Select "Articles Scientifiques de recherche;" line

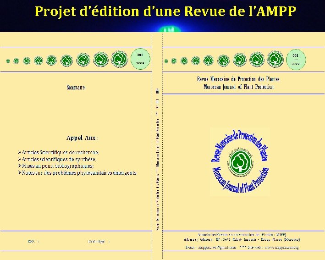tap(61, 152)
